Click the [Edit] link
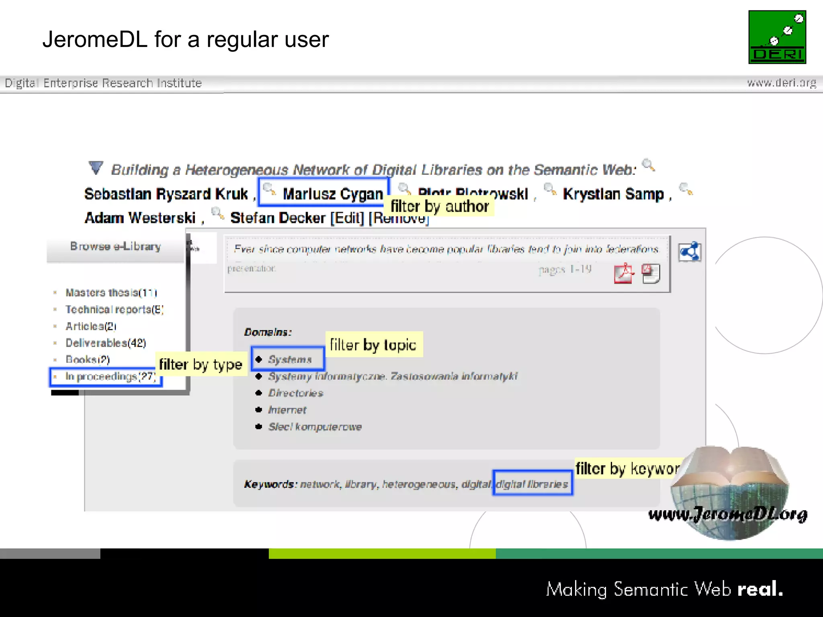The width and height of the screenshot is (823, 617). (347, 218)
